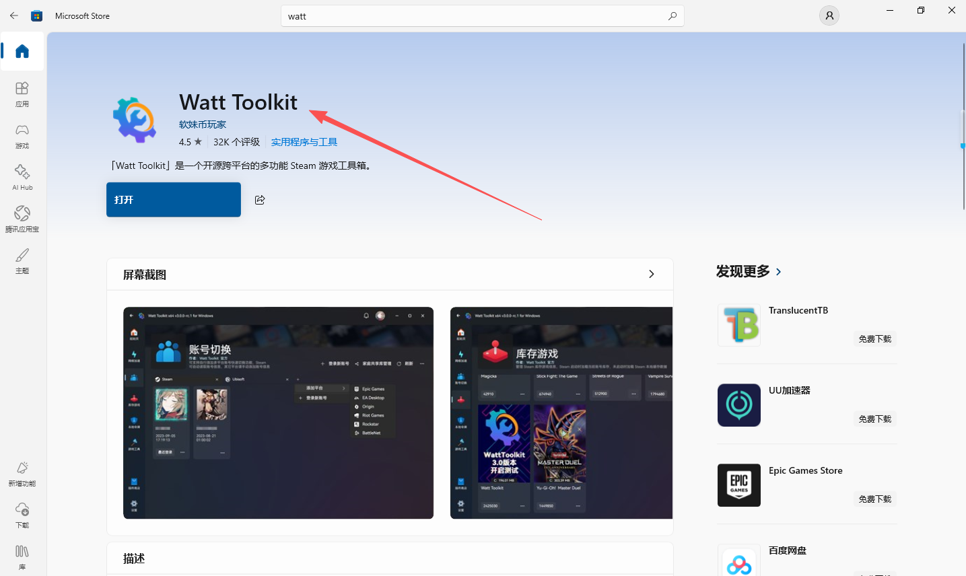Click 免费下载 for Epic Games Store
The image size is (966, 576).
[x=875, y=499]
